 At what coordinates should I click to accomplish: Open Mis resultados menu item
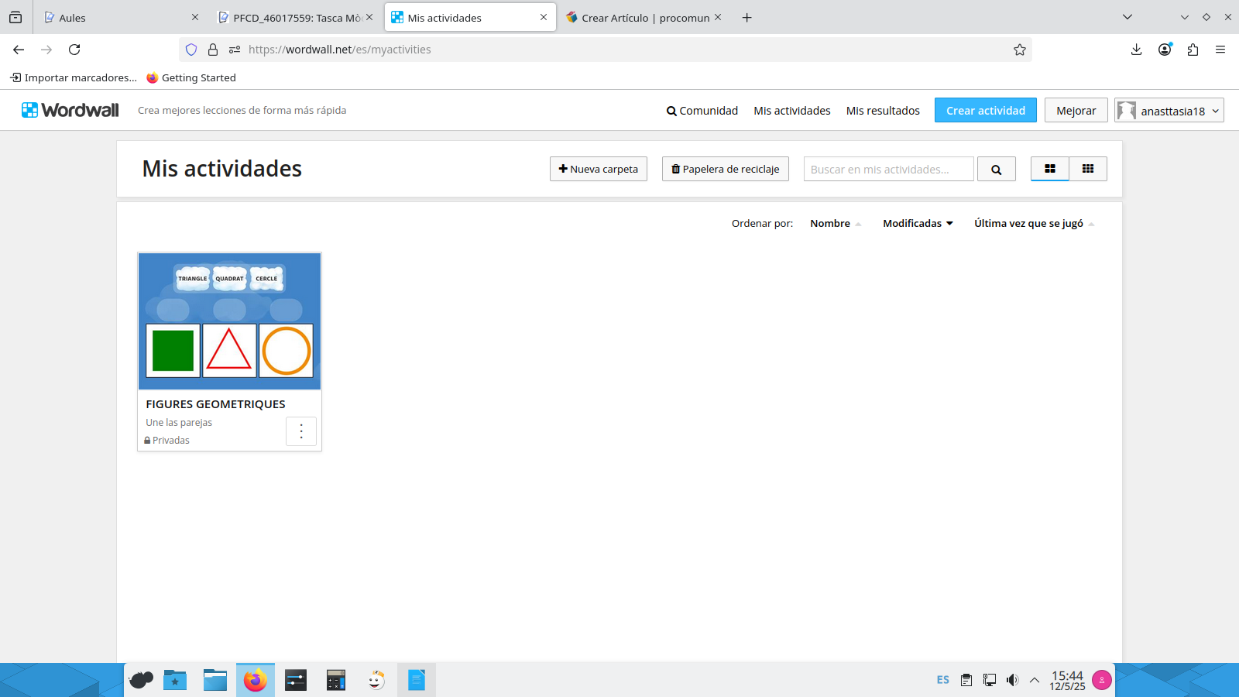pos(883,111)
